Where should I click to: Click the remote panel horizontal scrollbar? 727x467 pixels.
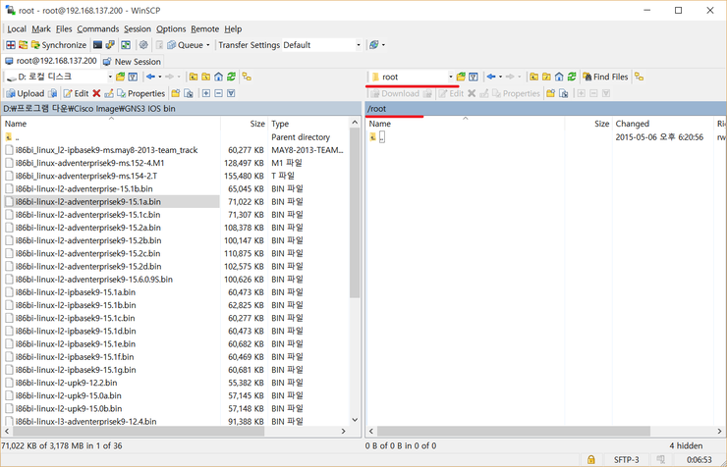[513, 431]
